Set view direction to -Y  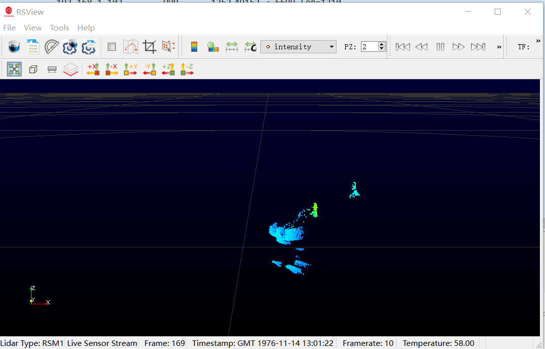(x=149, y=69)
